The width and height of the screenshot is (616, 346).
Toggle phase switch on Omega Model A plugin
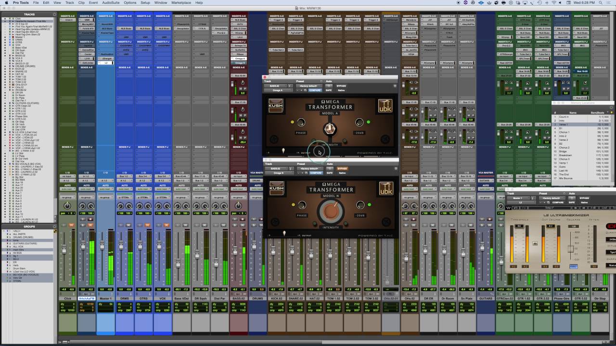[301, 123]
